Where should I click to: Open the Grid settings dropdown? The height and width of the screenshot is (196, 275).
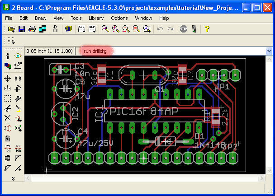[11, 41]
